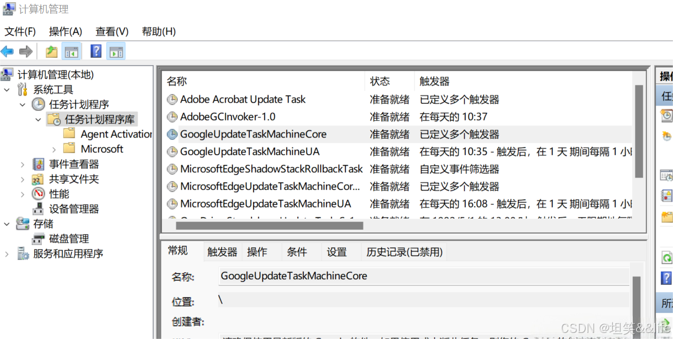Click the 自定义事件筛选器 trigger cell
The image size is (673, 339).
[459, 169]
